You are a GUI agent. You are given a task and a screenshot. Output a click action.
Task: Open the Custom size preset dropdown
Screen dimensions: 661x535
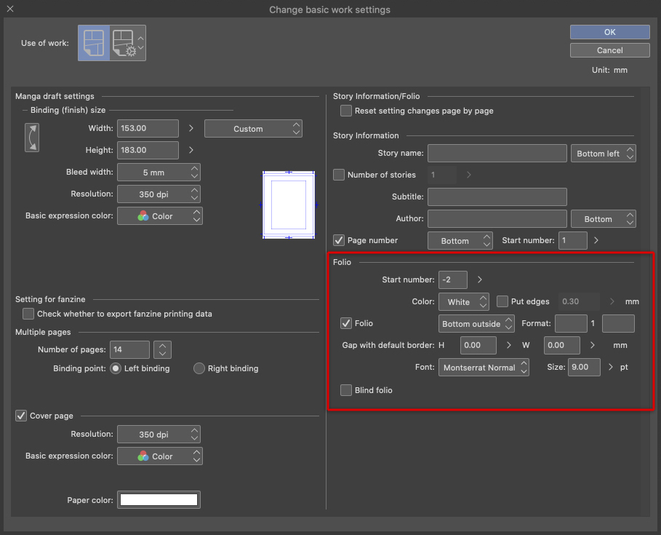tap(253, 129)
